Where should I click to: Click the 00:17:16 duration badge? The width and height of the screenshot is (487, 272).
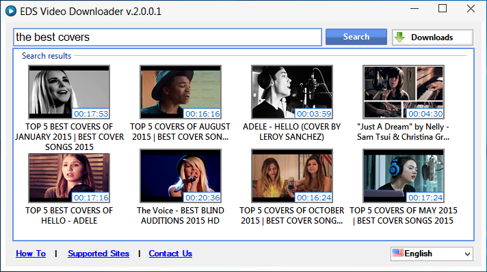pos(91,198)
